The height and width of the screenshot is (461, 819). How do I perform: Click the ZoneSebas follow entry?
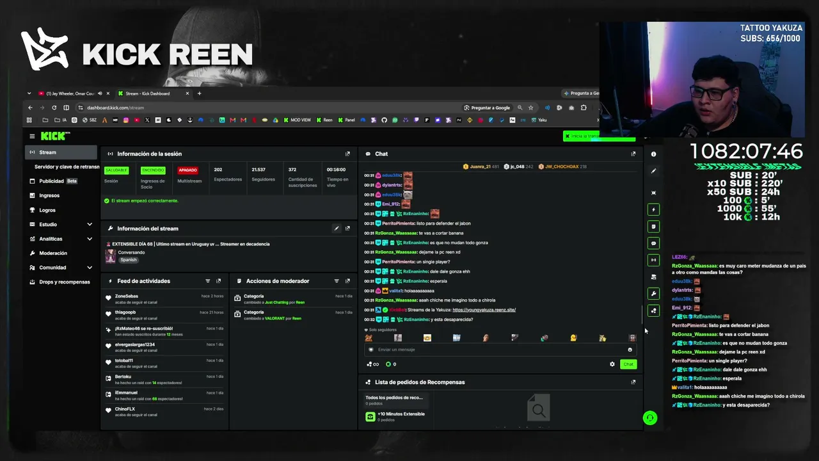pyautogui.click(x=164, y=298)
